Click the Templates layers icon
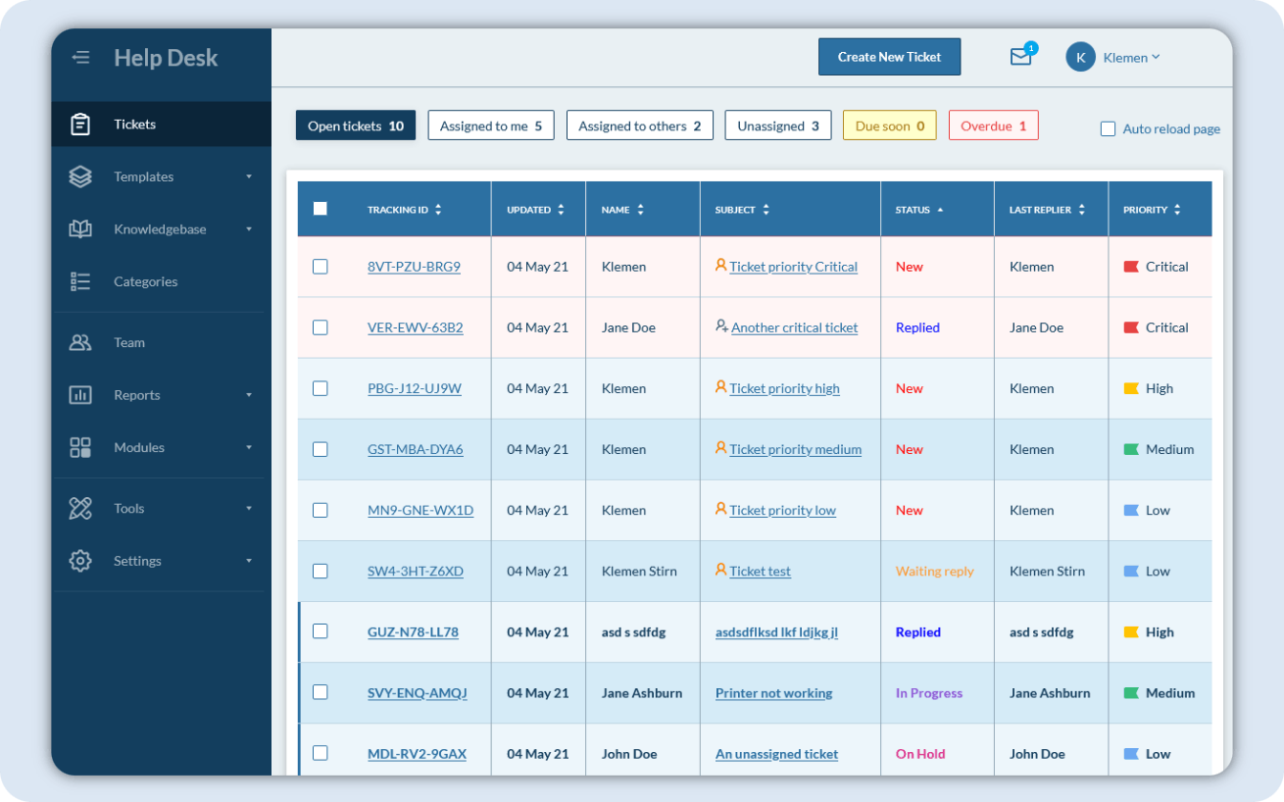 point(80,176)
